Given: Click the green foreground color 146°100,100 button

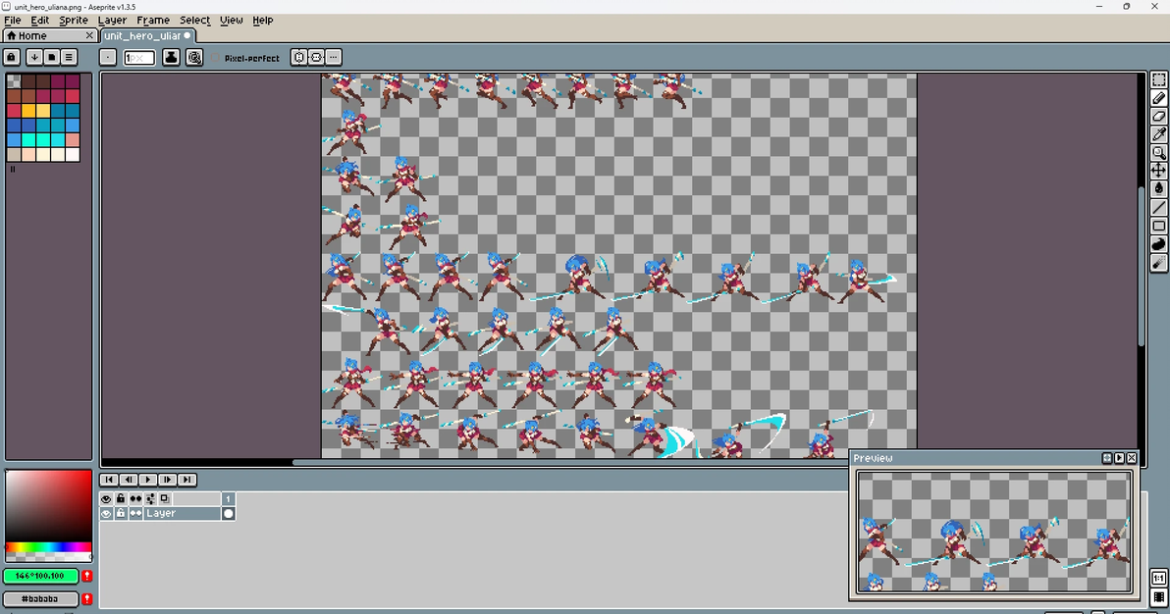Looking at the screenshot, I should coord(40,576).
